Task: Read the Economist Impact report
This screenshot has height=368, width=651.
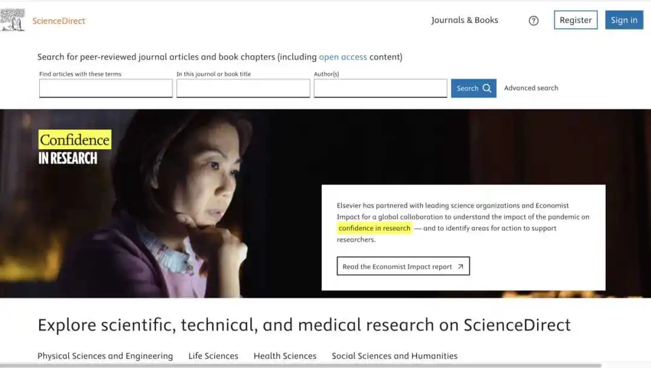Action: coord(403,266)
